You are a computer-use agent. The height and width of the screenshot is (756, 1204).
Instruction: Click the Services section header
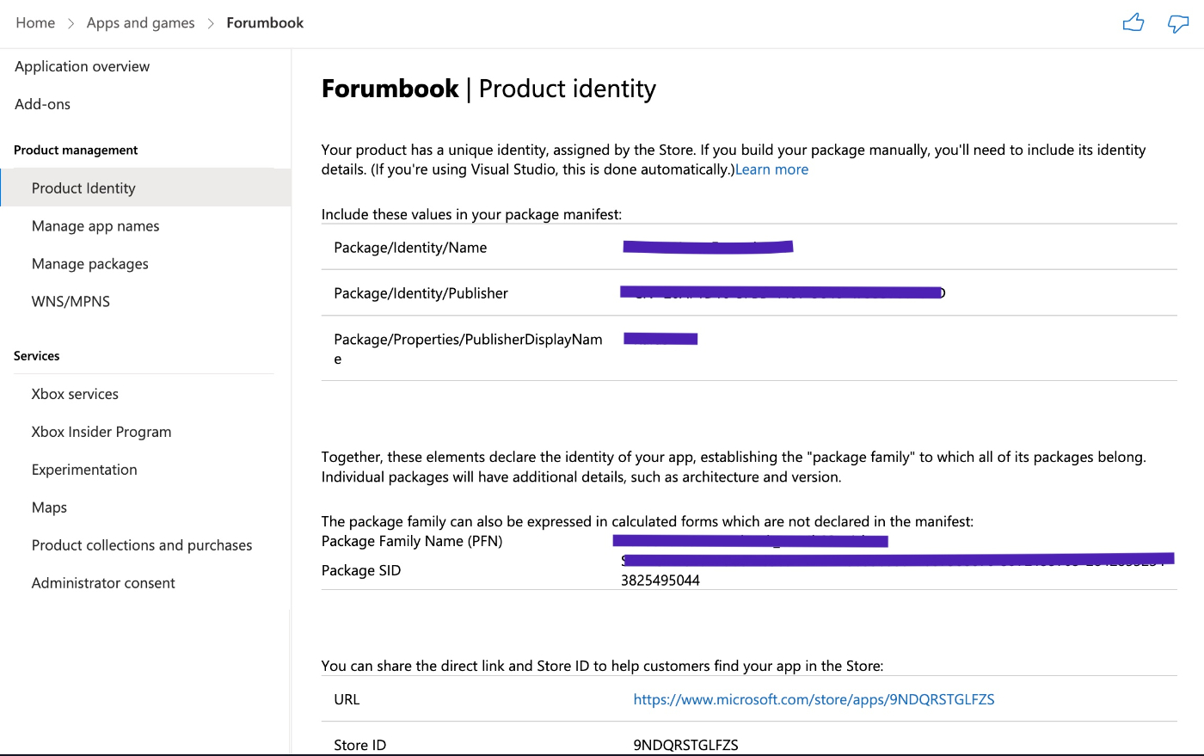pyautogui.click(x=37, y=356)
